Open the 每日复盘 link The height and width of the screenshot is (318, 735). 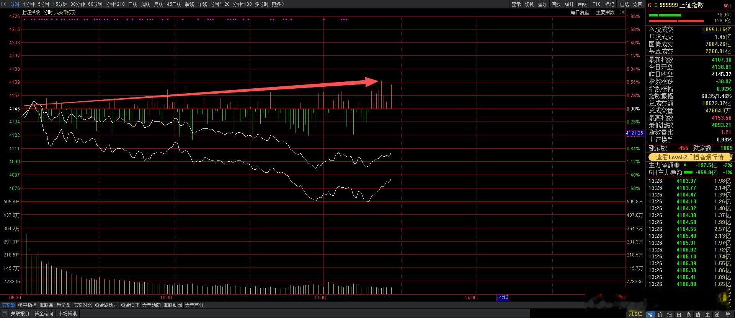coord(580,12)
